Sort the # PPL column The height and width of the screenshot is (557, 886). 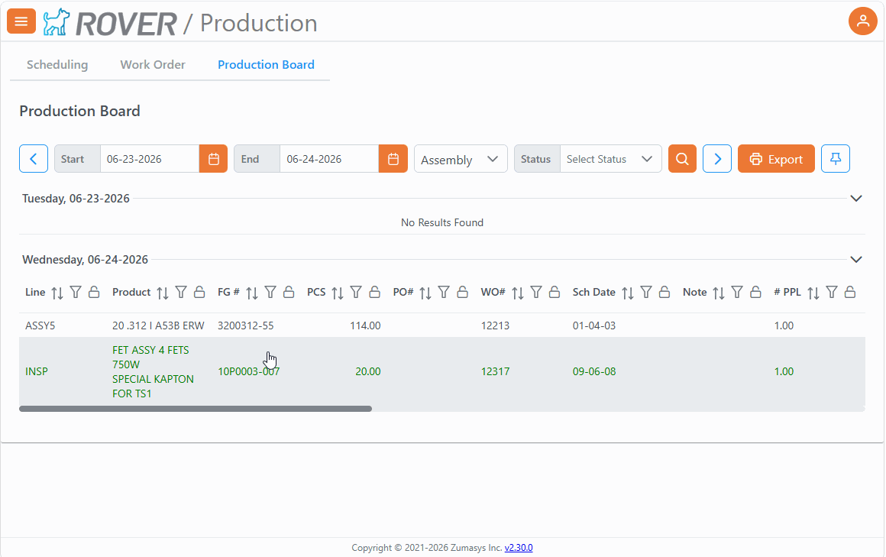(813, 293)
